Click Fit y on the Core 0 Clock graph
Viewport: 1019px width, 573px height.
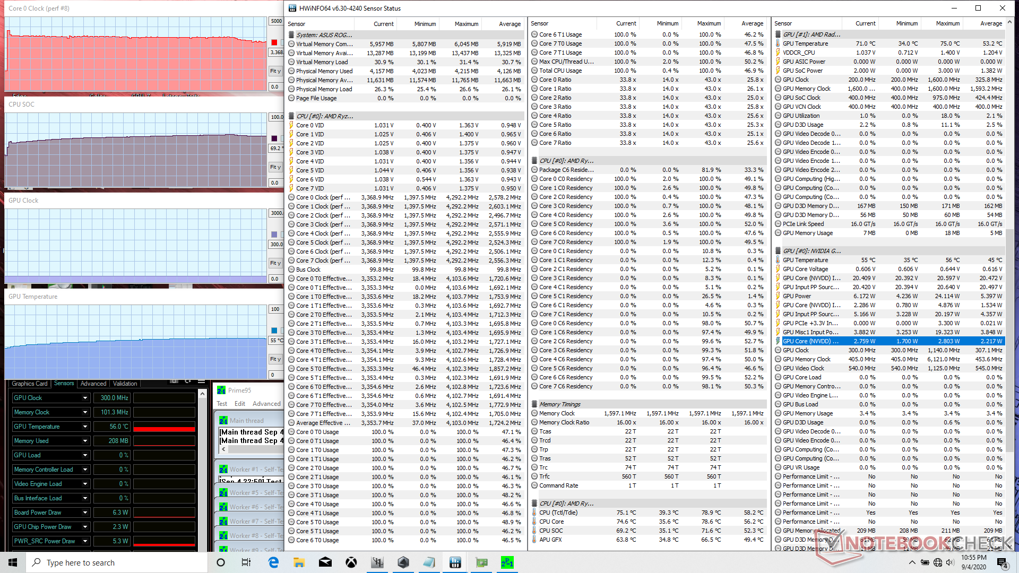pos(275,71)
